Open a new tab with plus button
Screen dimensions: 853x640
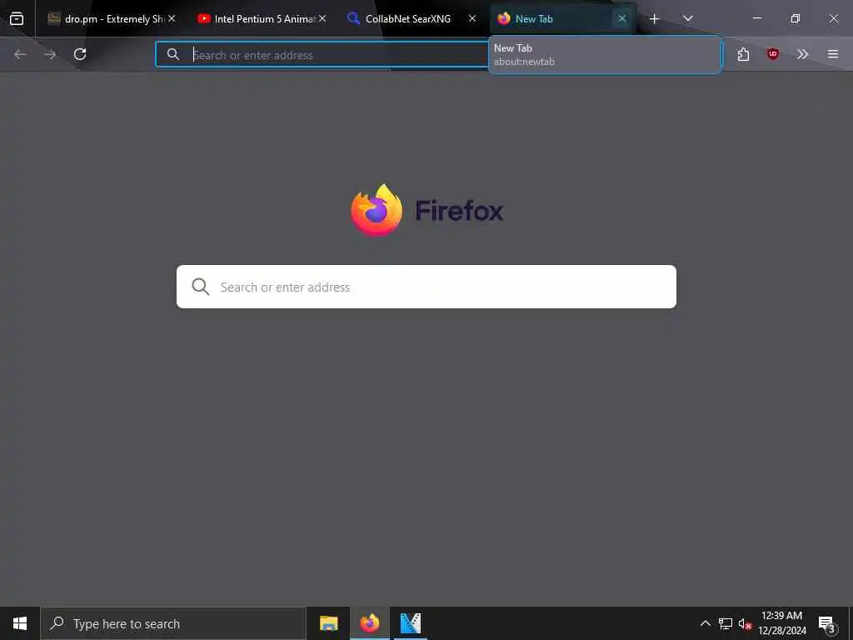pyautogui.click(x=655, y=19)
